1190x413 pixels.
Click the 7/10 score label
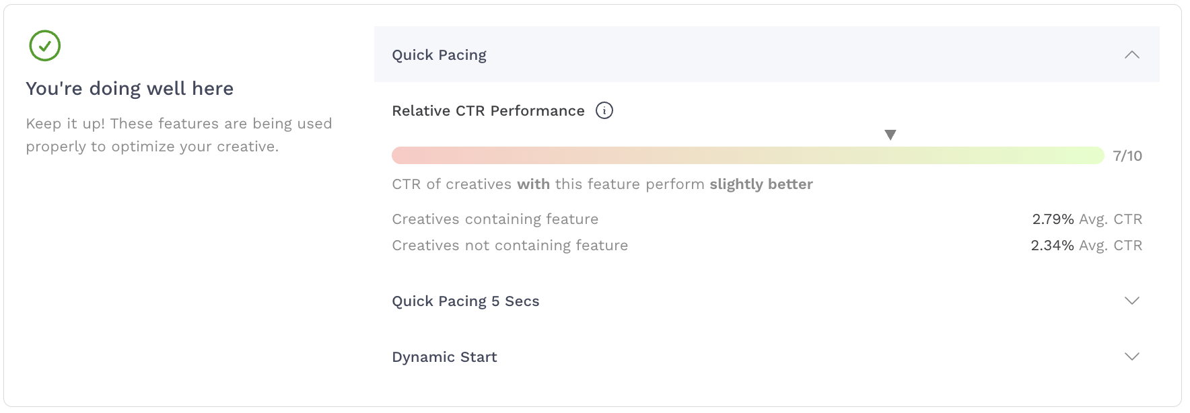pos(1127,156)
